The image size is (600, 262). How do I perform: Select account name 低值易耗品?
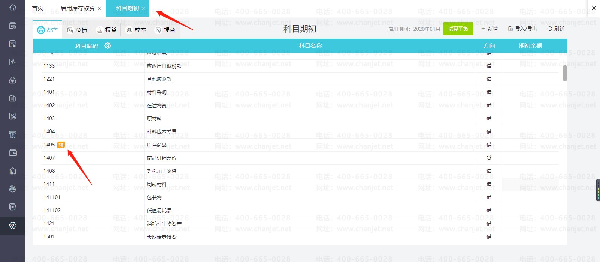tap(159, 211)
